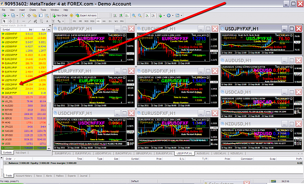Viewport: 304px width, 184px height.
Task: Switch to W1 timeframe
Action: 116,21
